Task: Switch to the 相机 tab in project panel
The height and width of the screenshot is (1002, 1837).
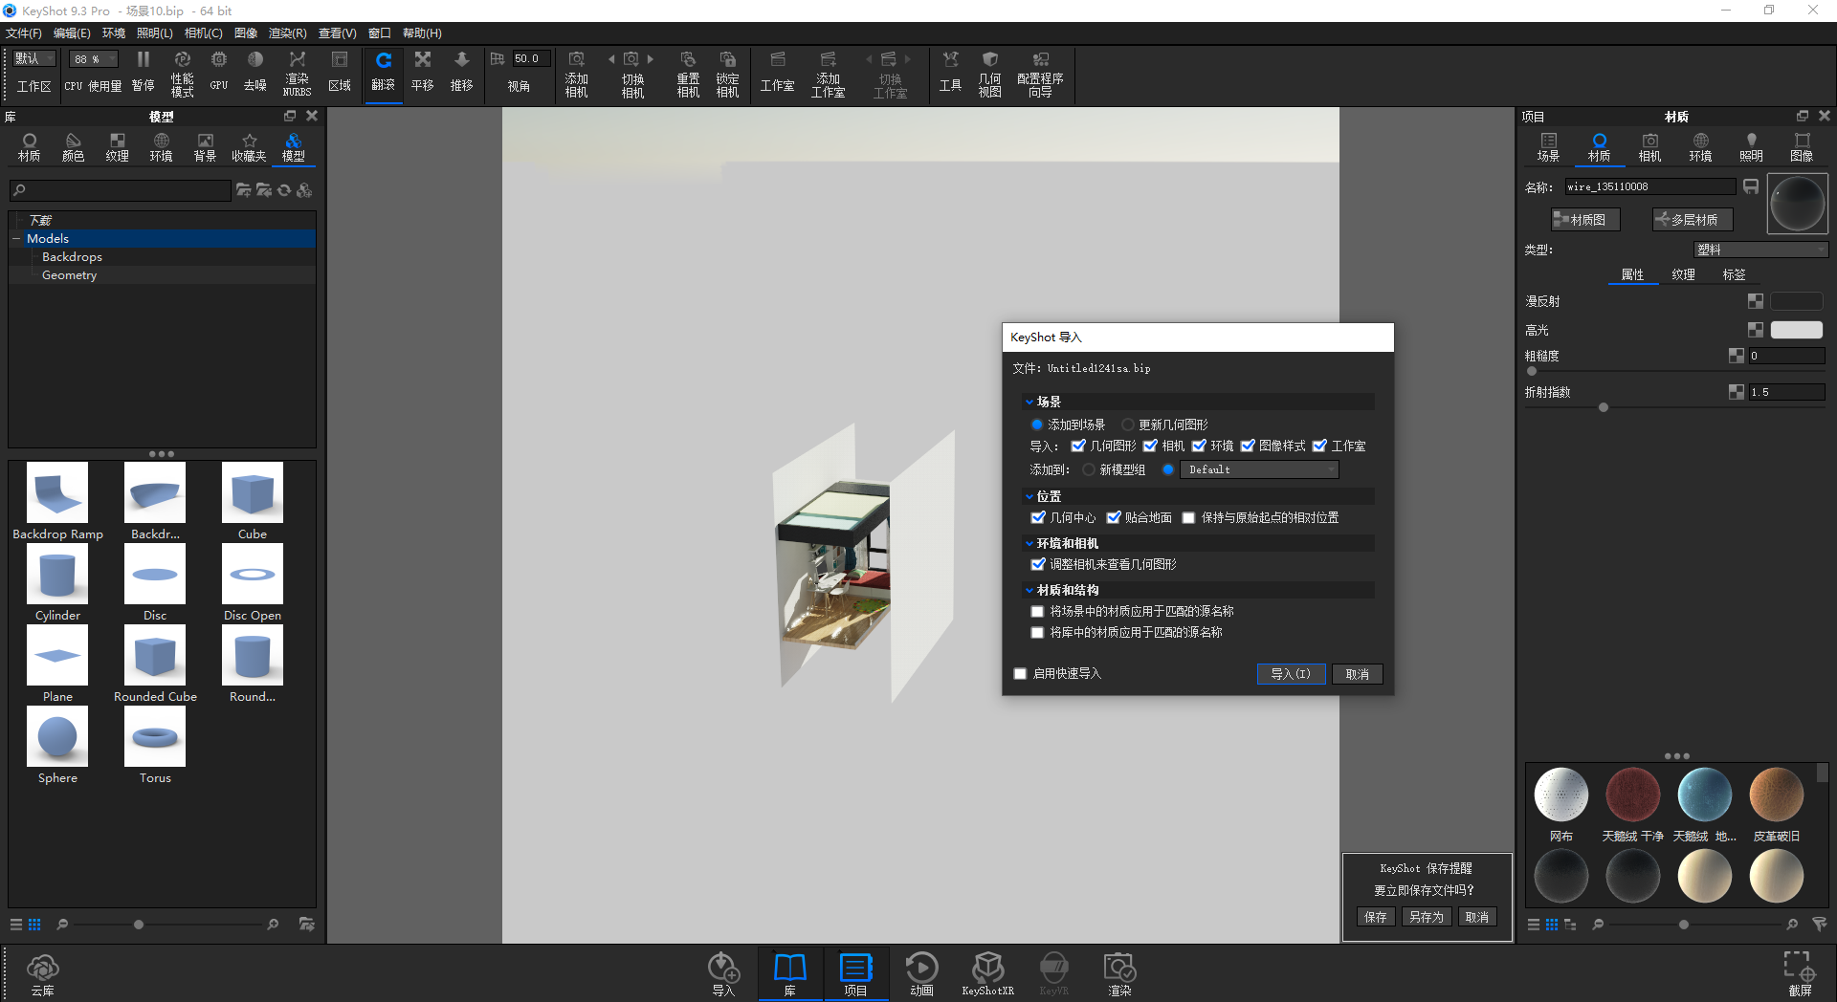Action: pyautogui.click(x=1649, y=147)
